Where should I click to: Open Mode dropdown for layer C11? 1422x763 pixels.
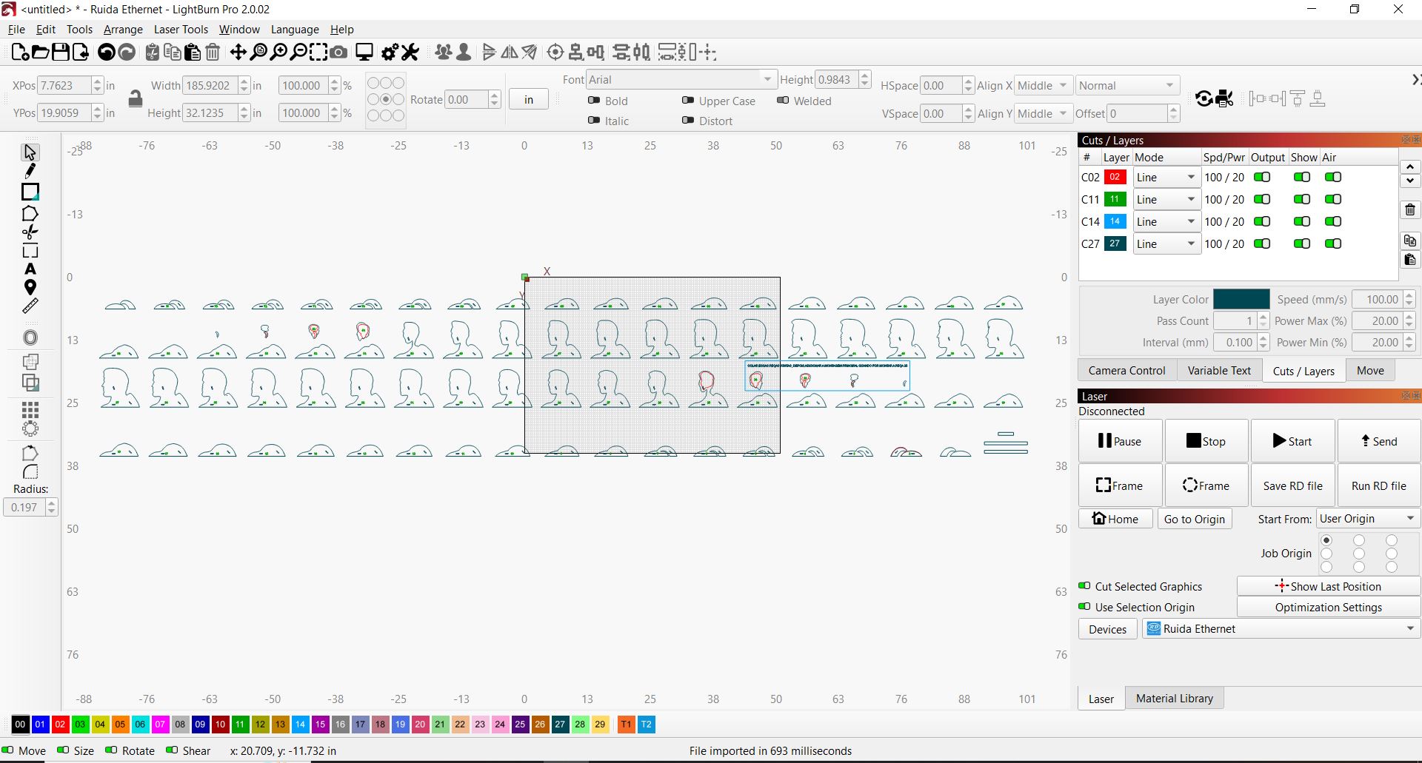point(1166,200)
